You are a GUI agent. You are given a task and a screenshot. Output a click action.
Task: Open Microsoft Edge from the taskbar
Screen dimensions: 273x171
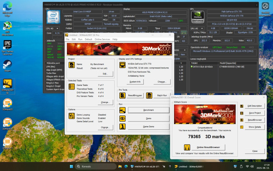pyautogui.click(x=126, y=167)
